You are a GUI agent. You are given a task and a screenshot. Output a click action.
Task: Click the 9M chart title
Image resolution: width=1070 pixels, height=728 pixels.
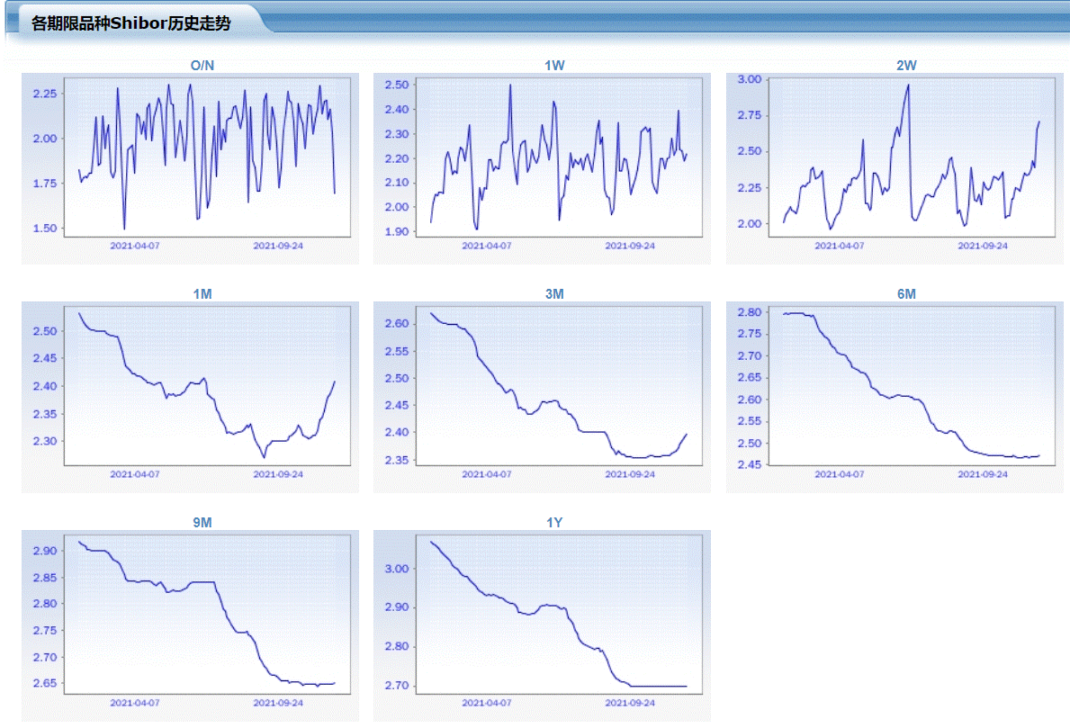[x=202, y=523]
